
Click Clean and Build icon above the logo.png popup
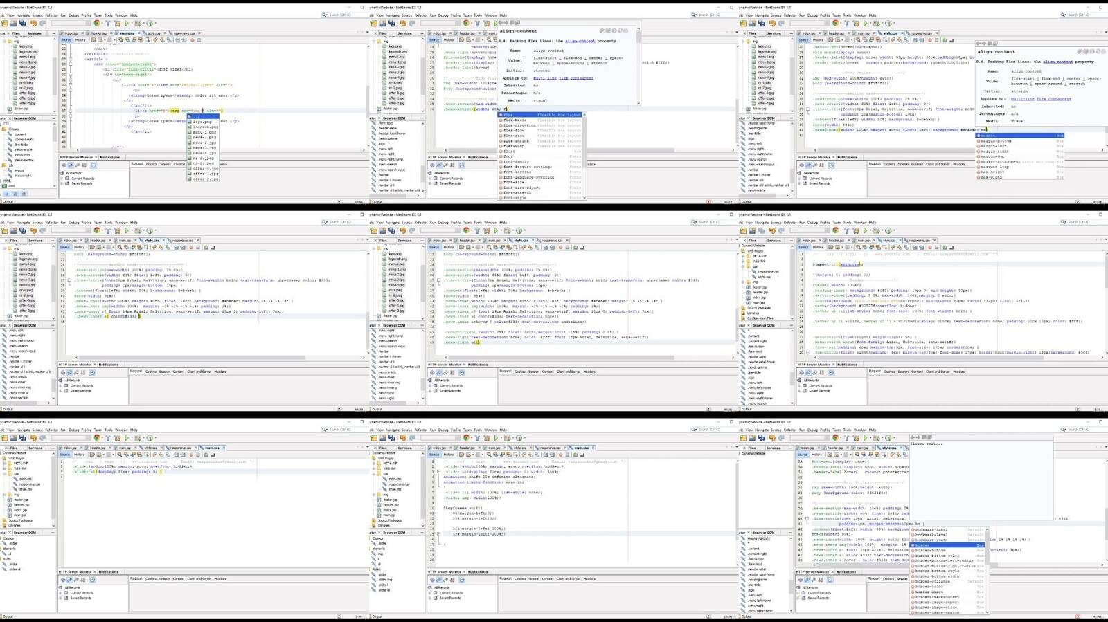(116, 23)
